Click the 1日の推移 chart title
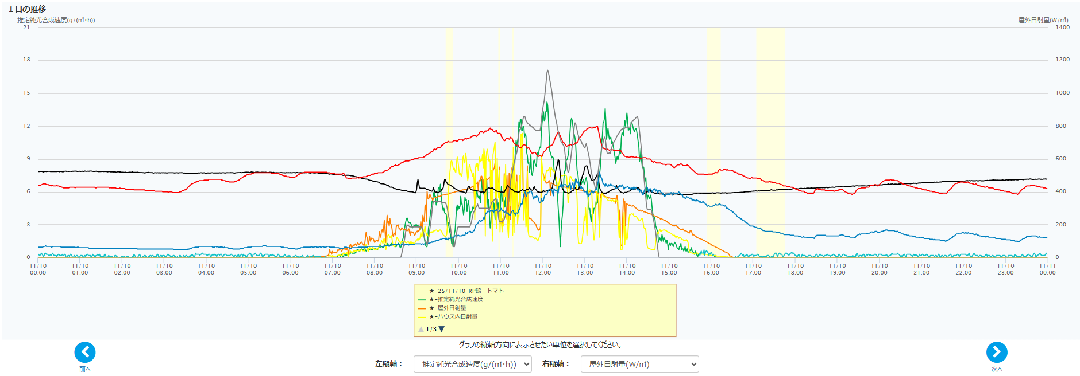The image size is (1080, 376). click(27, 9)
